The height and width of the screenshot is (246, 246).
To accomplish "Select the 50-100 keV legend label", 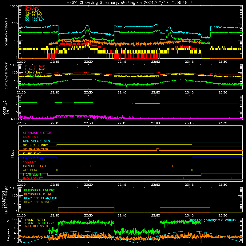I will click(x=35, y=20).
